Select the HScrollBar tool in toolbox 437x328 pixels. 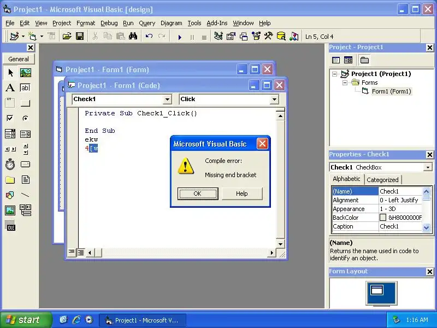10,149
